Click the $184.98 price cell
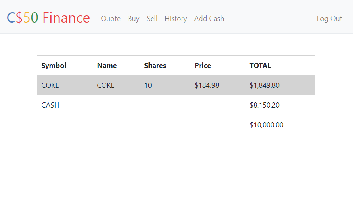The width and height of the screenshot is (353, 216). [207, 85]
